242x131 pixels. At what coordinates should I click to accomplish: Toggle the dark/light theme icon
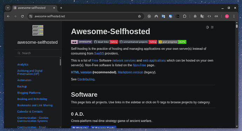pos(207,27)
